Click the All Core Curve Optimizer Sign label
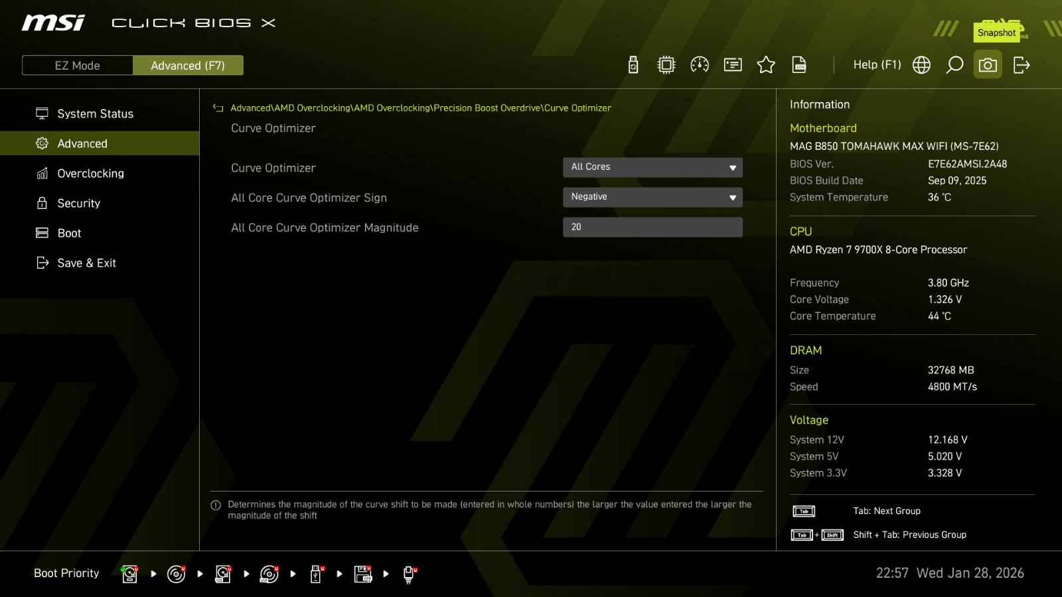 309,198
